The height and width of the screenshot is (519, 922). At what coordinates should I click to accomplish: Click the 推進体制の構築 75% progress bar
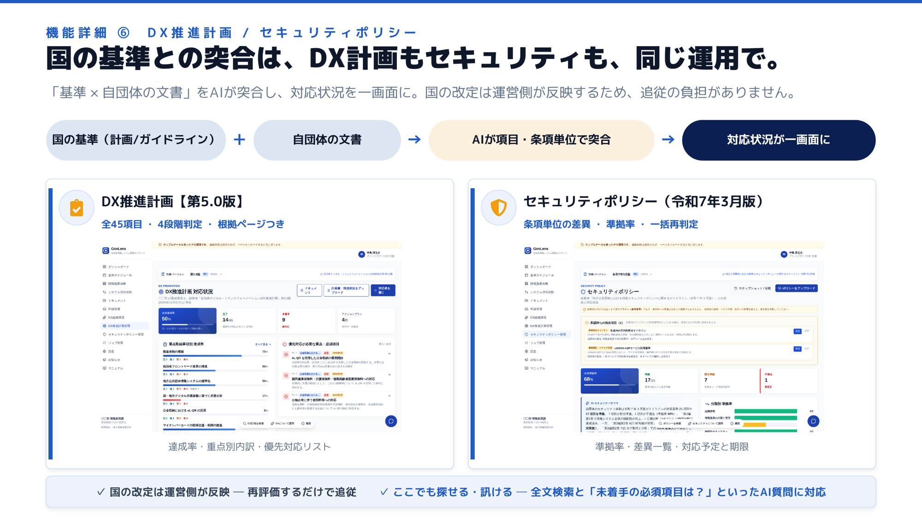[x=215, y=356]
